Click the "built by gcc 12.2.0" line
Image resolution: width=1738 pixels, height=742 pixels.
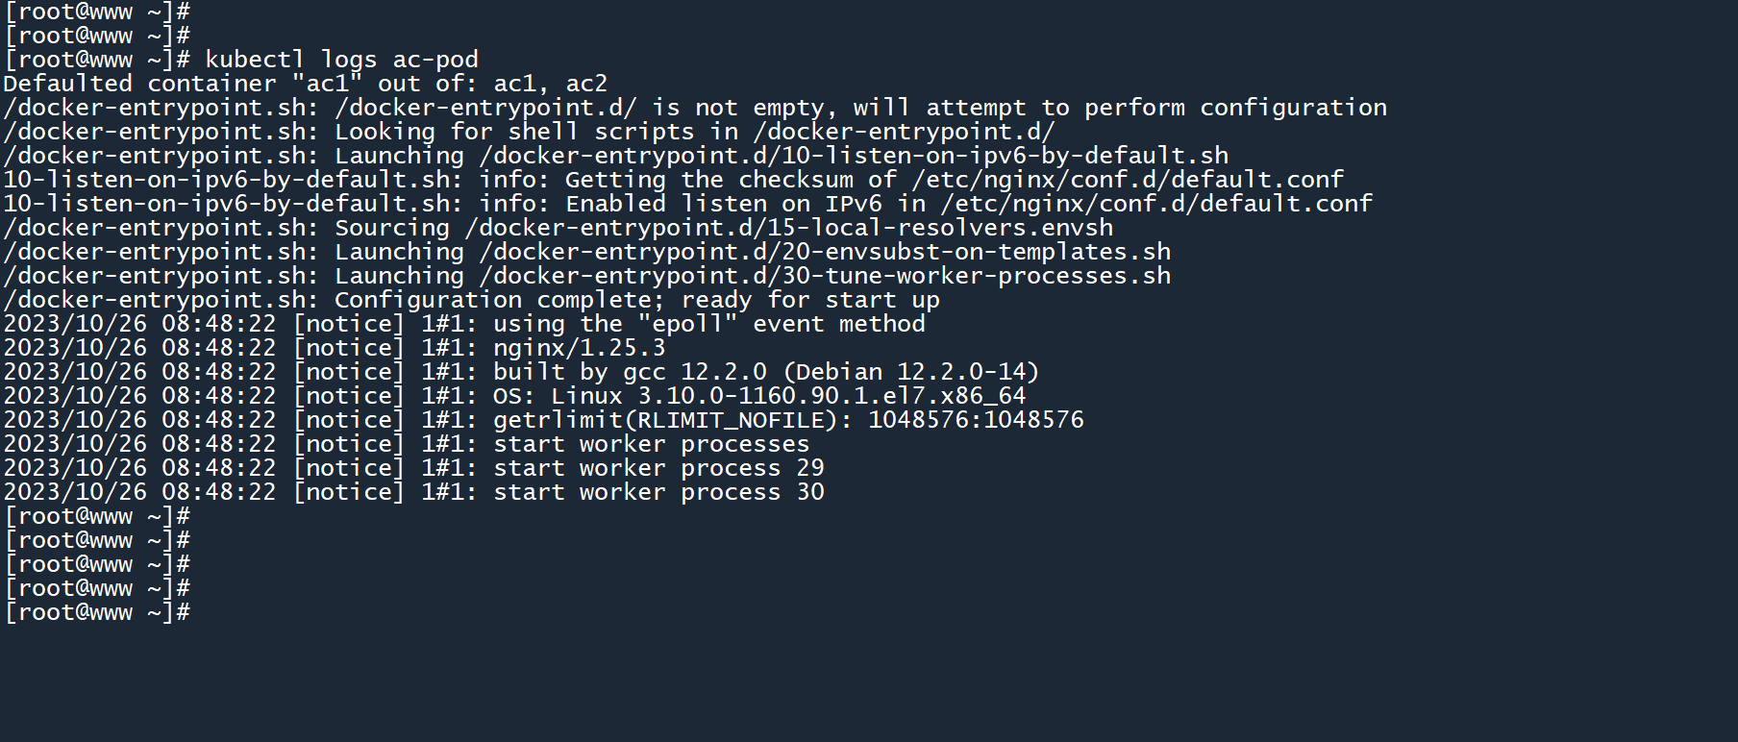click(765, 372)
